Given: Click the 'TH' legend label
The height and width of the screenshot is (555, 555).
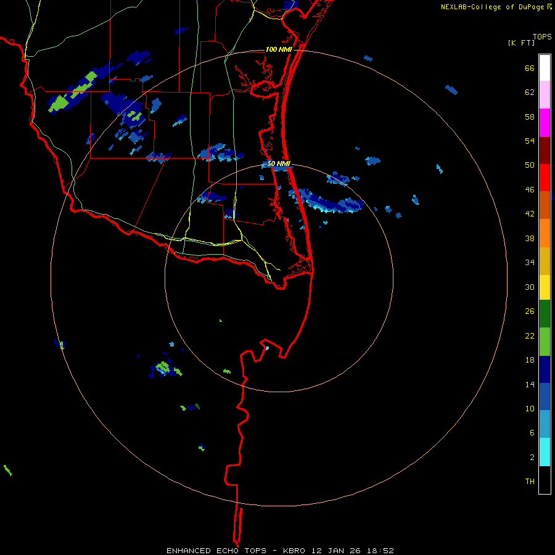Looking at the screenshot, I should click(530, 482).
